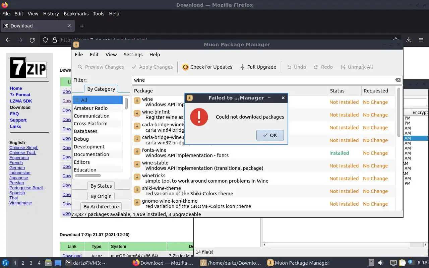The height and width of the screenshot is (268, 429).
Task: Clear the wine search filter text
Action: pos(398,80)
